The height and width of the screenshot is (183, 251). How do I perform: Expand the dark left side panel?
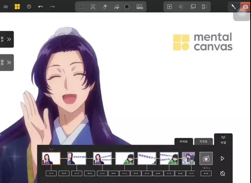(x=7, y=39)
